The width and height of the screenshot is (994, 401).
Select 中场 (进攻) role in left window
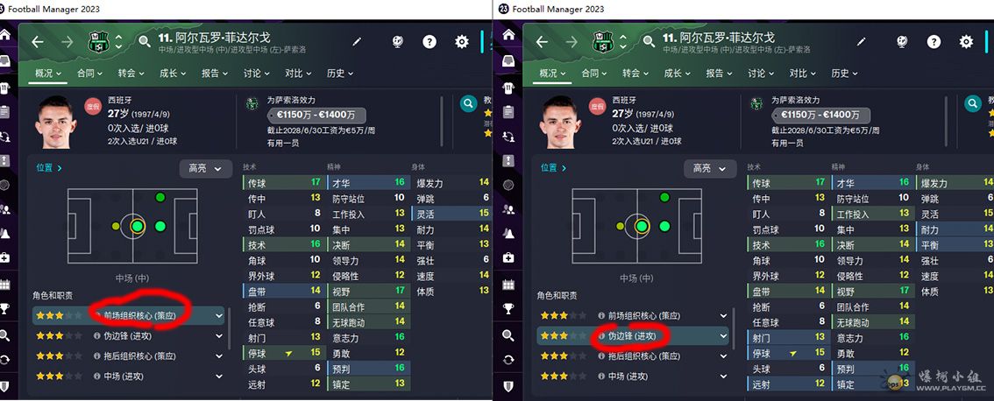pyautogui.click(x=129, y=376)
